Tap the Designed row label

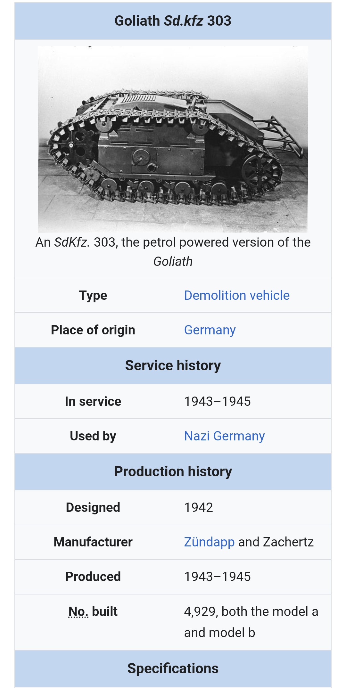pyautogui.click(x=93, y=507)
